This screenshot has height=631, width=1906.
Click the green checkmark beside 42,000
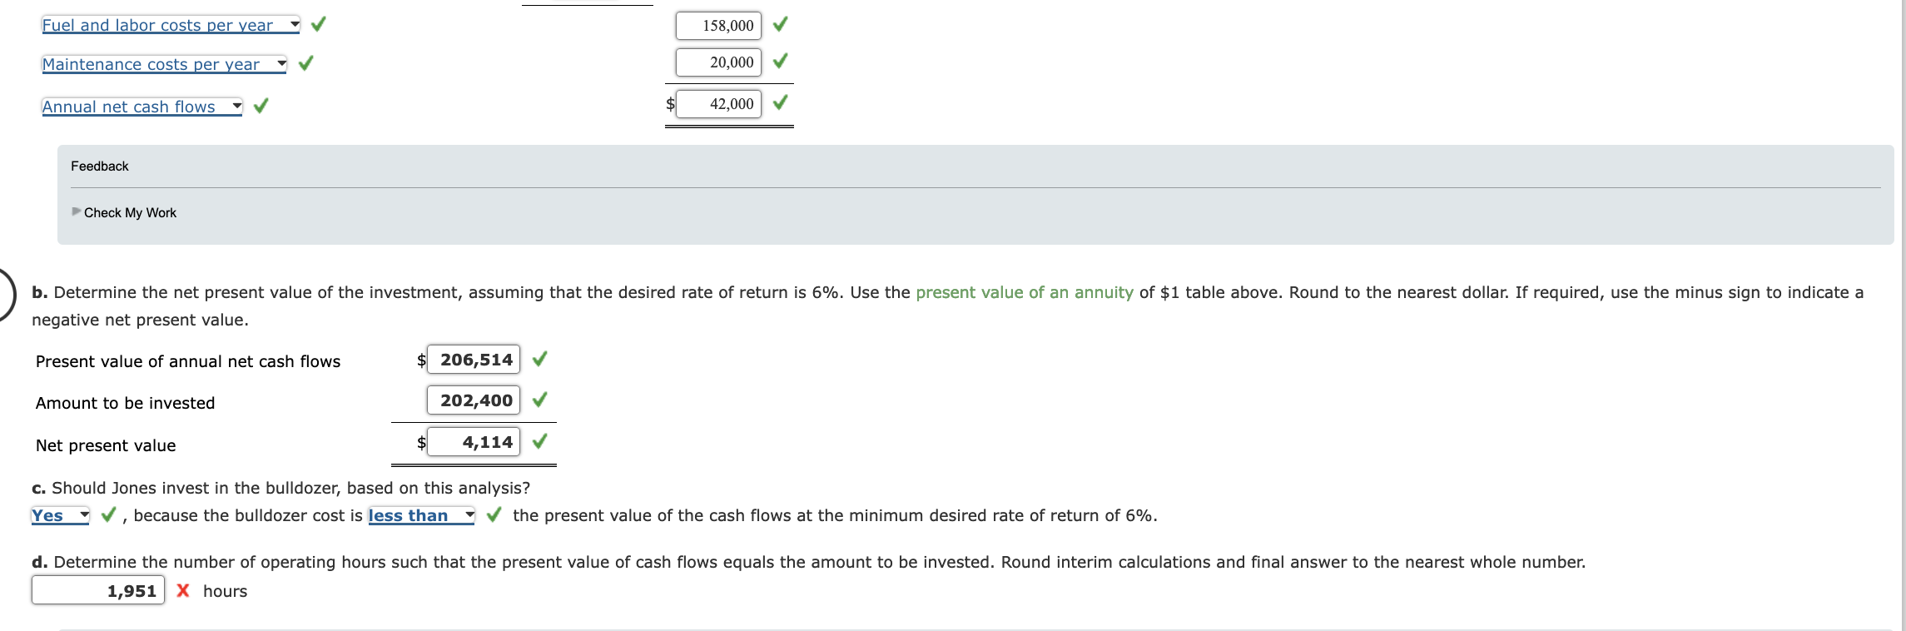click(x=779, y=104)
